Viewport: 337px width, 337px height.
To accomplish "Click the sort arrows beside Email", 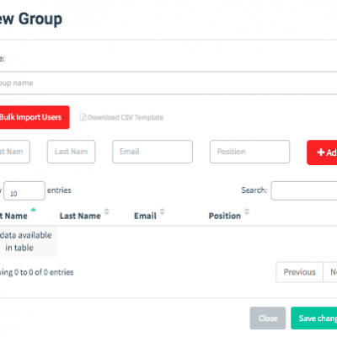I will click(x=163, y=211).
